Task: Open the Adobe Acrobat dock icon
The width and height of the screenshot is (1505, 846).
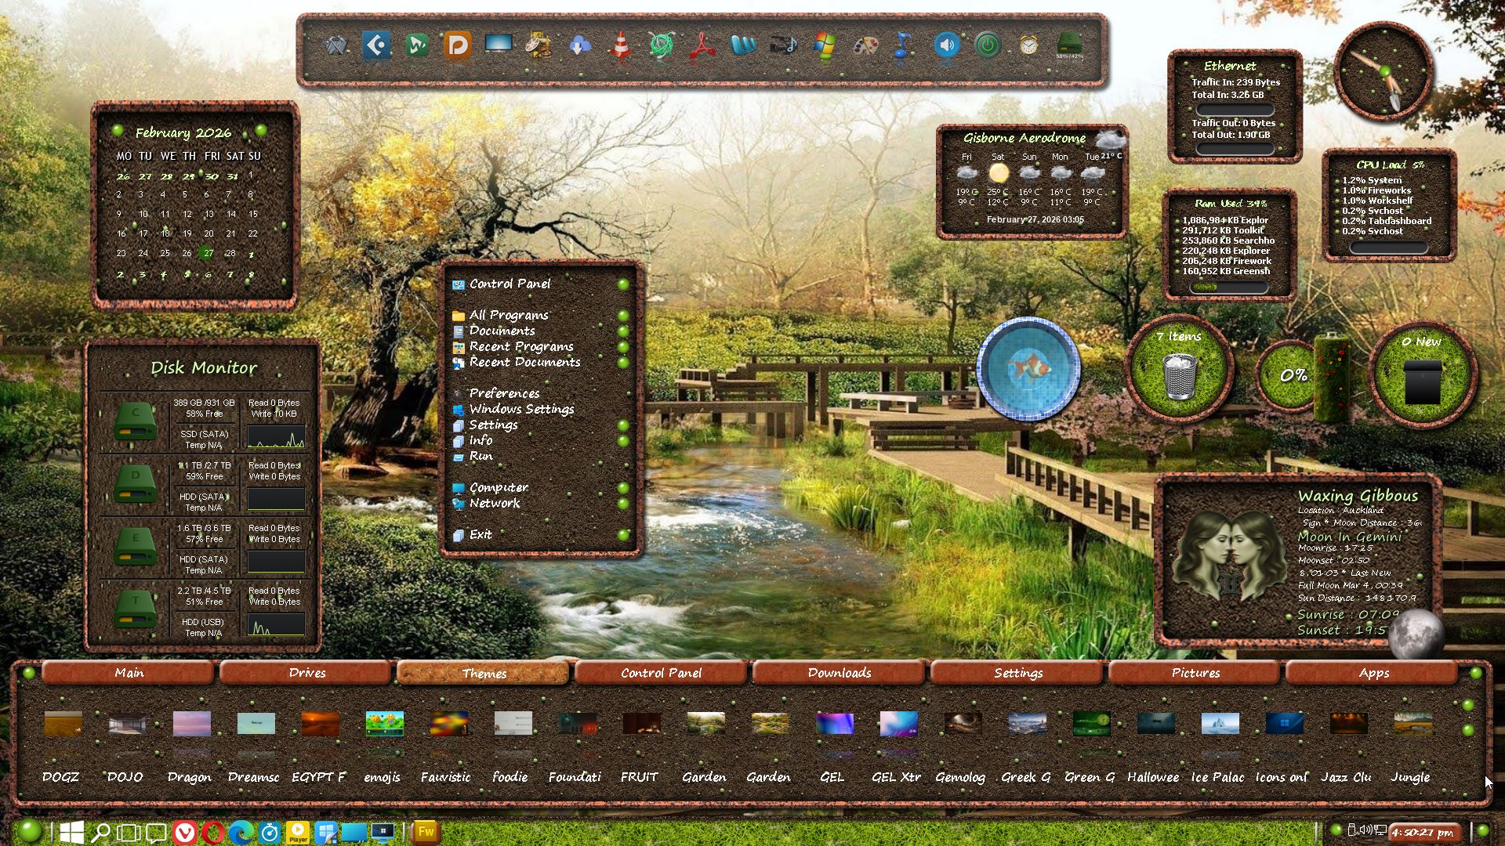Action: (702, 45)
